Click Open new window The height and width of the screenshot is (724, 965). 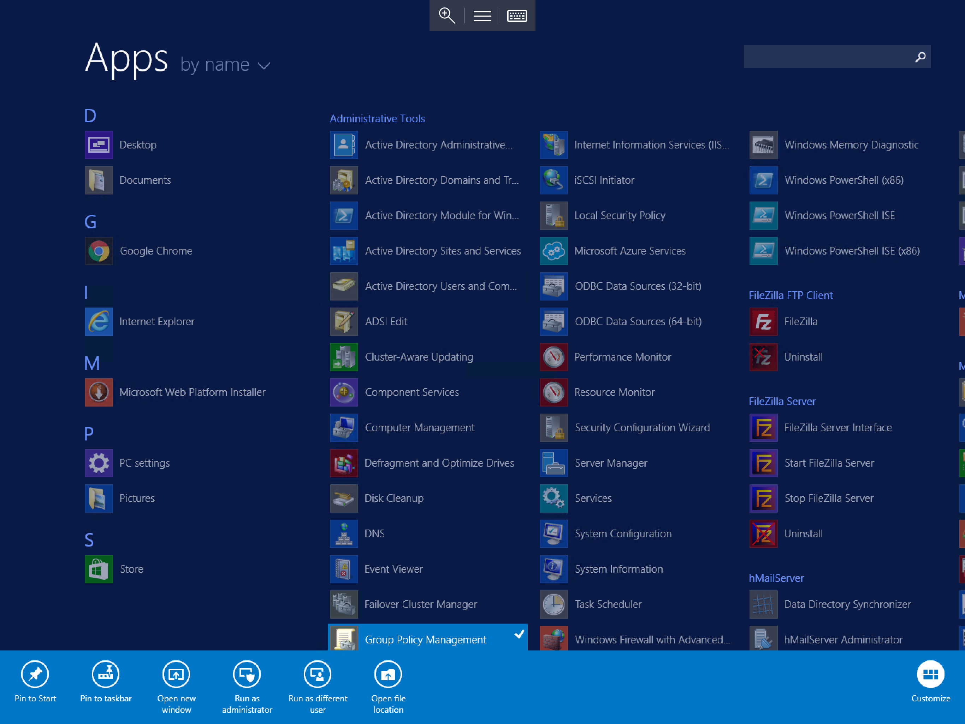coord(176,687)
